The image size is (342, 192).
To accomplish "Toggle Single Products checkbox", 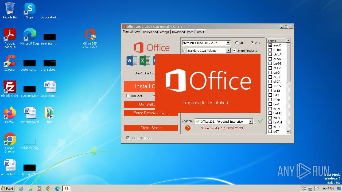I will 234,50.
